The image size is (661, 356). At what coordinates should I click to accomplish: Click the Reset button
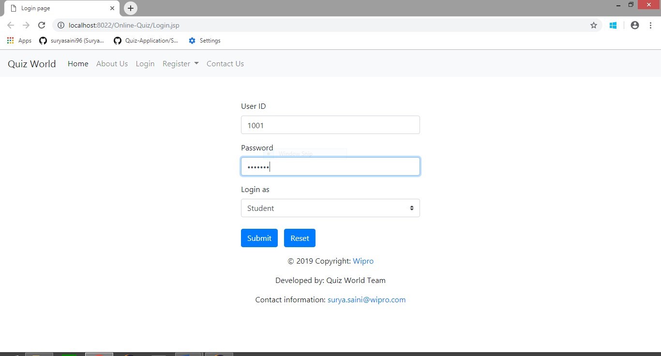click(x=300, y=238)
